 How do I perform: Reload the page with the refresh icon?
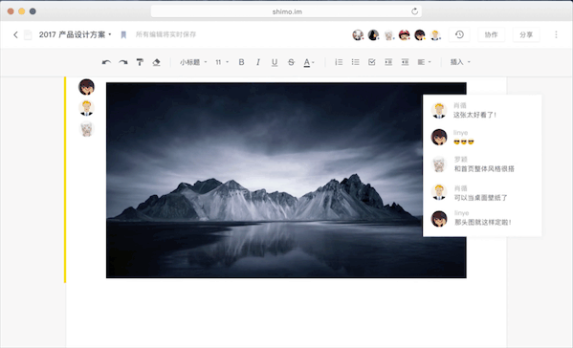point(414,11)
